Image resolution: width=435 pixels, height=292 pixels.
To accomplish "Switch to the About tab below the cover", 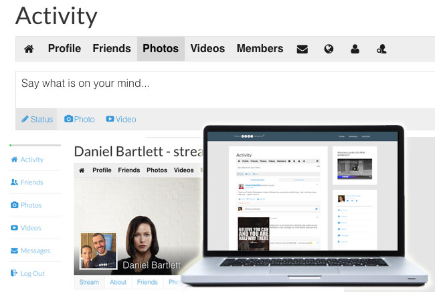I will coord(118,282).
